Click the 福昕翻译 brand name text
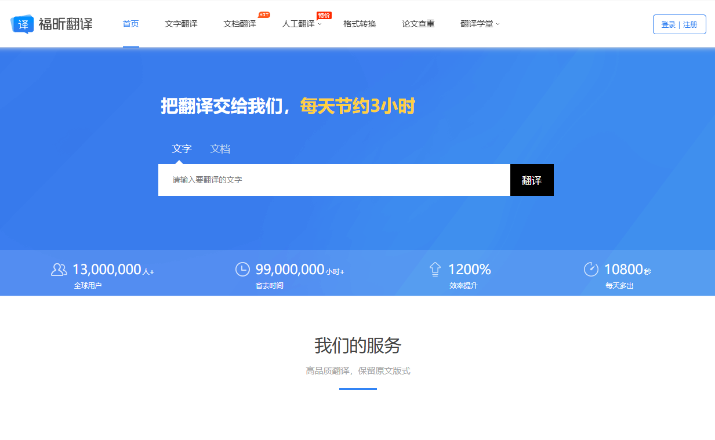This screenshot has height=440, width=715. pyautogui.click(x=66, y=24)
